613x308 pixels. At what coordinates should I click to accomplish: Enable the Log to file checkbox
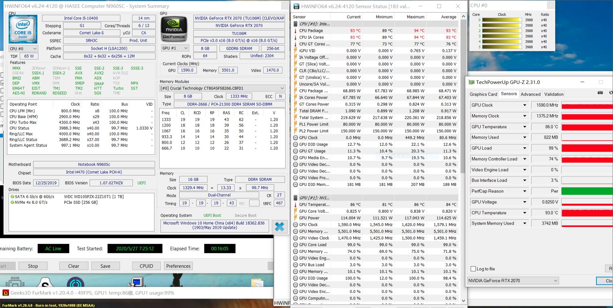click(x=473, y=269)
